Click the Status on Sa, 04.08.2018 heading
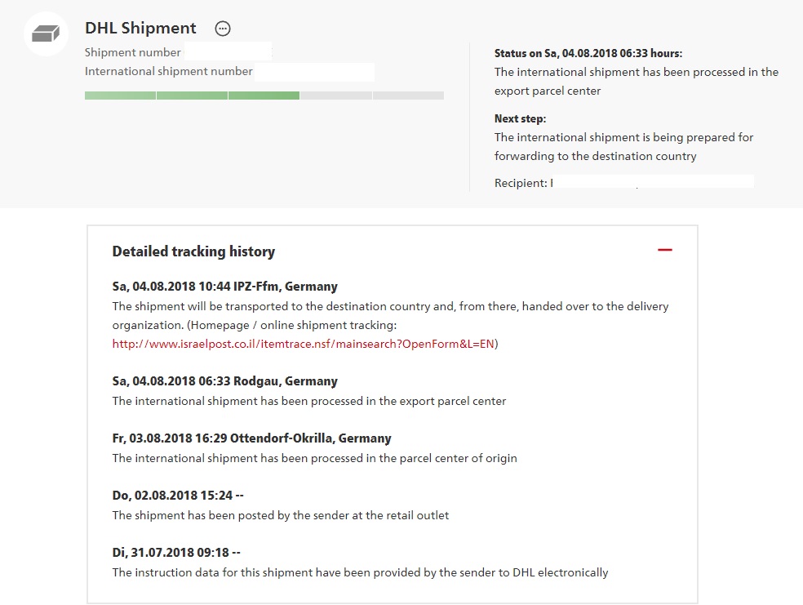803x605 pixels. (588, 53)
